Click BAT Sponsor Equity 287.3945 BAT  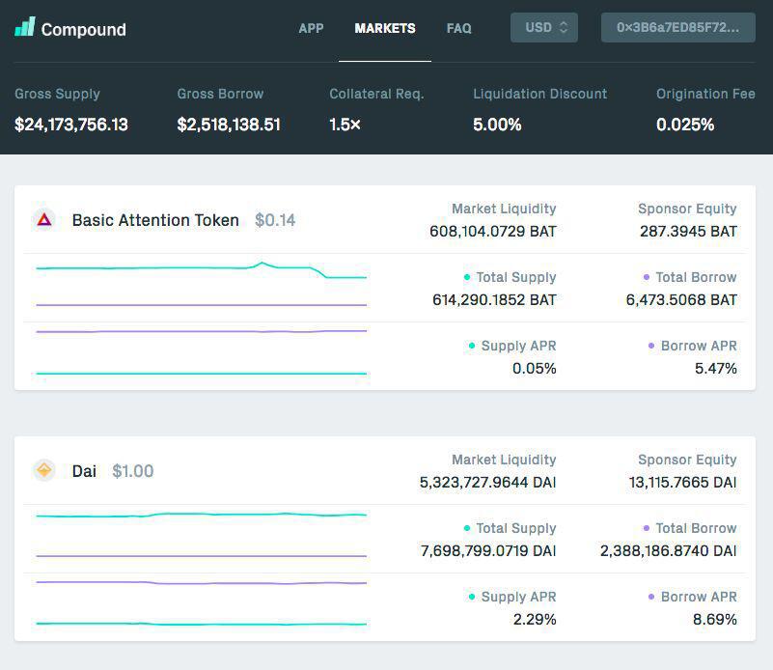[688, 231]
